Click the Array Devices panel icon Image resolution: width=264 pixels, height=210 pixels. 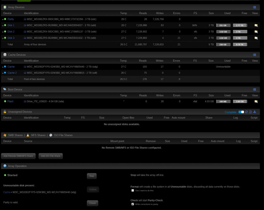(x=5, y=7)
